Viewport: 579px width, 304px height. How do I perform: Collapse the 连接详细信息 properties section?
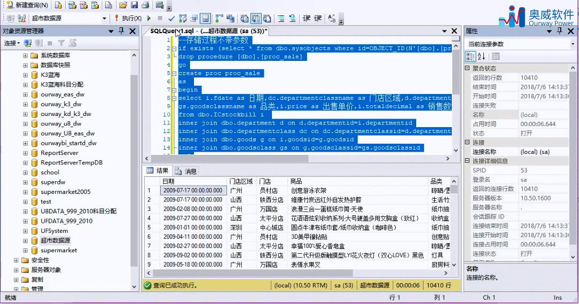467,161
